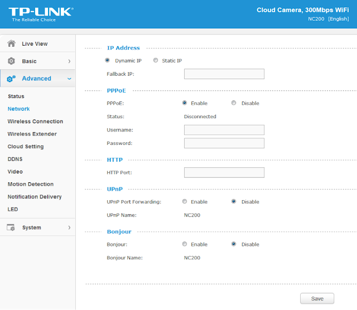Focus the HTTP Port text box
This screenshot has height=310, width=357.
click(x=224, y=172)
